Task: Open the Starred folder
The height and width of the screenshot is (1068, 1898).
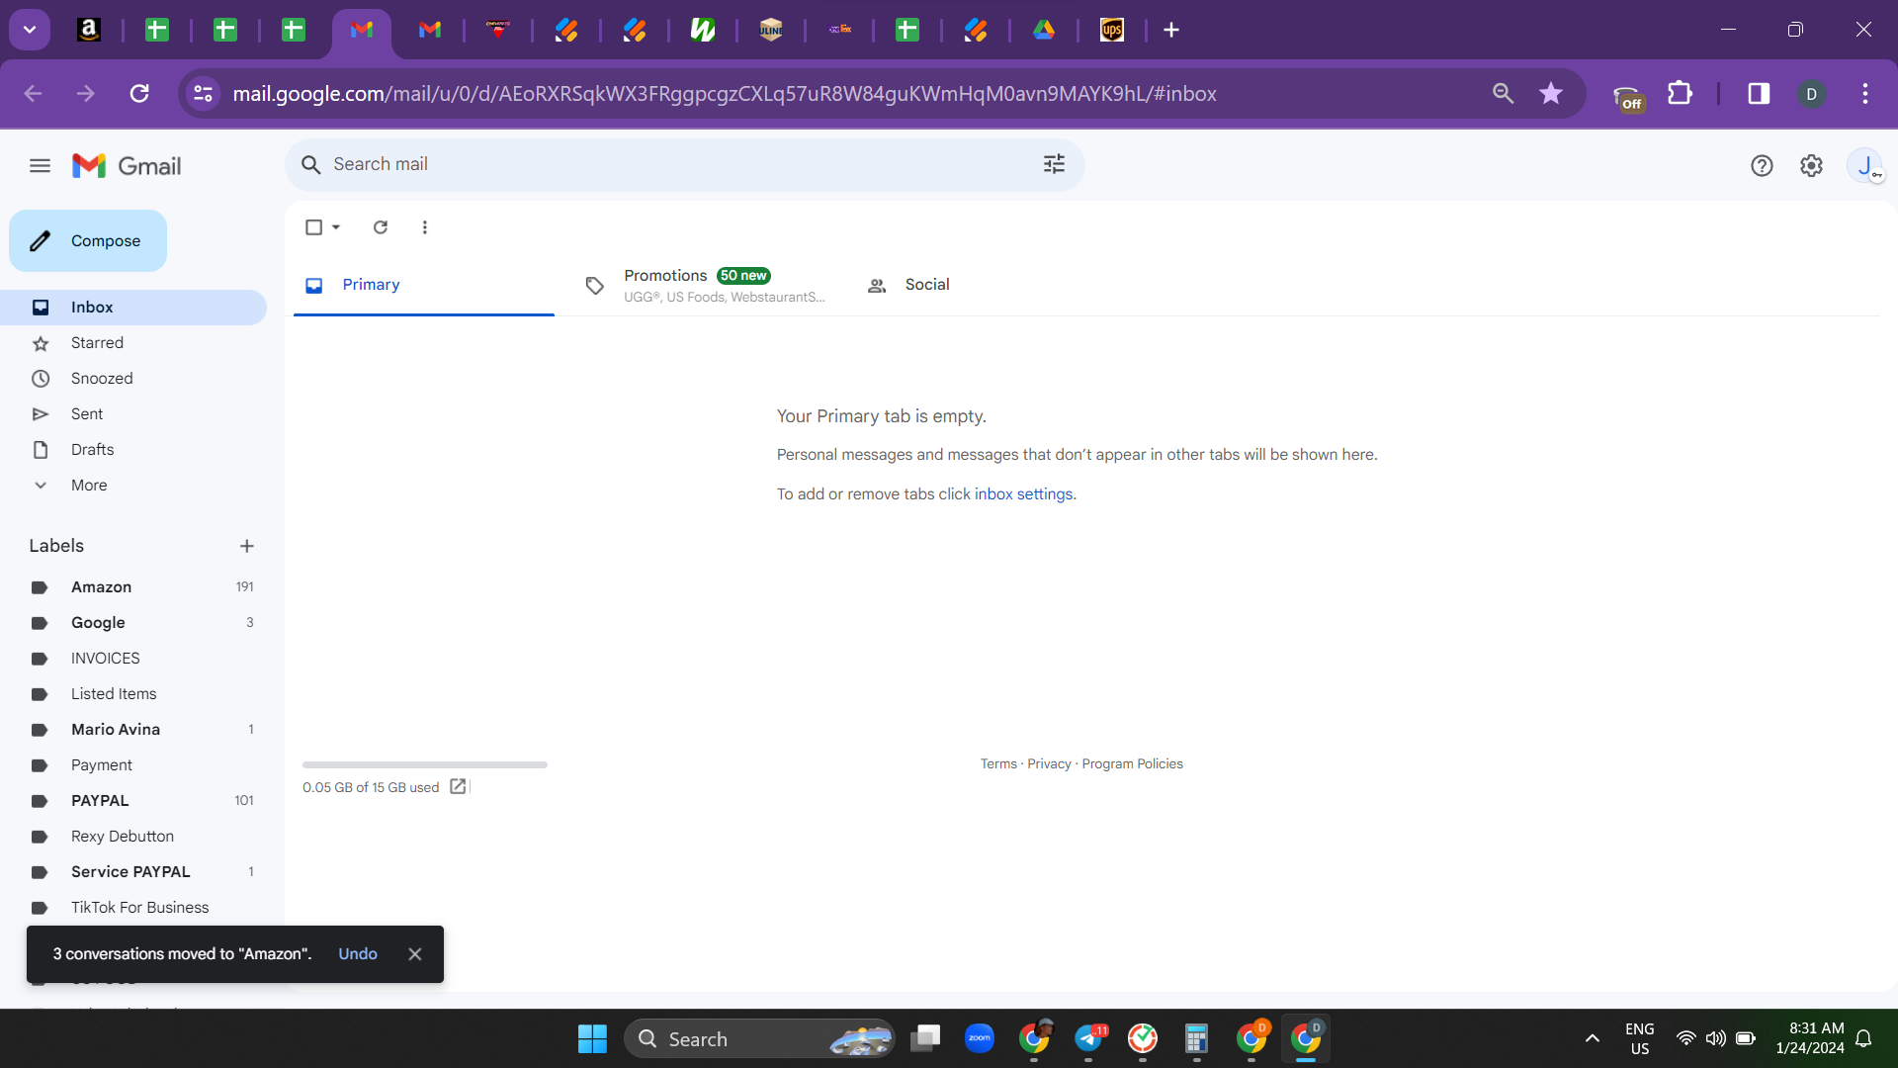Action: (x=133, y=342)
